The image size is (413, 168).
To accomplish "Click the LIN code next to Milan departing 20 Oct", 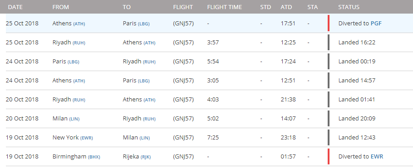I will [x=74, y=119].
